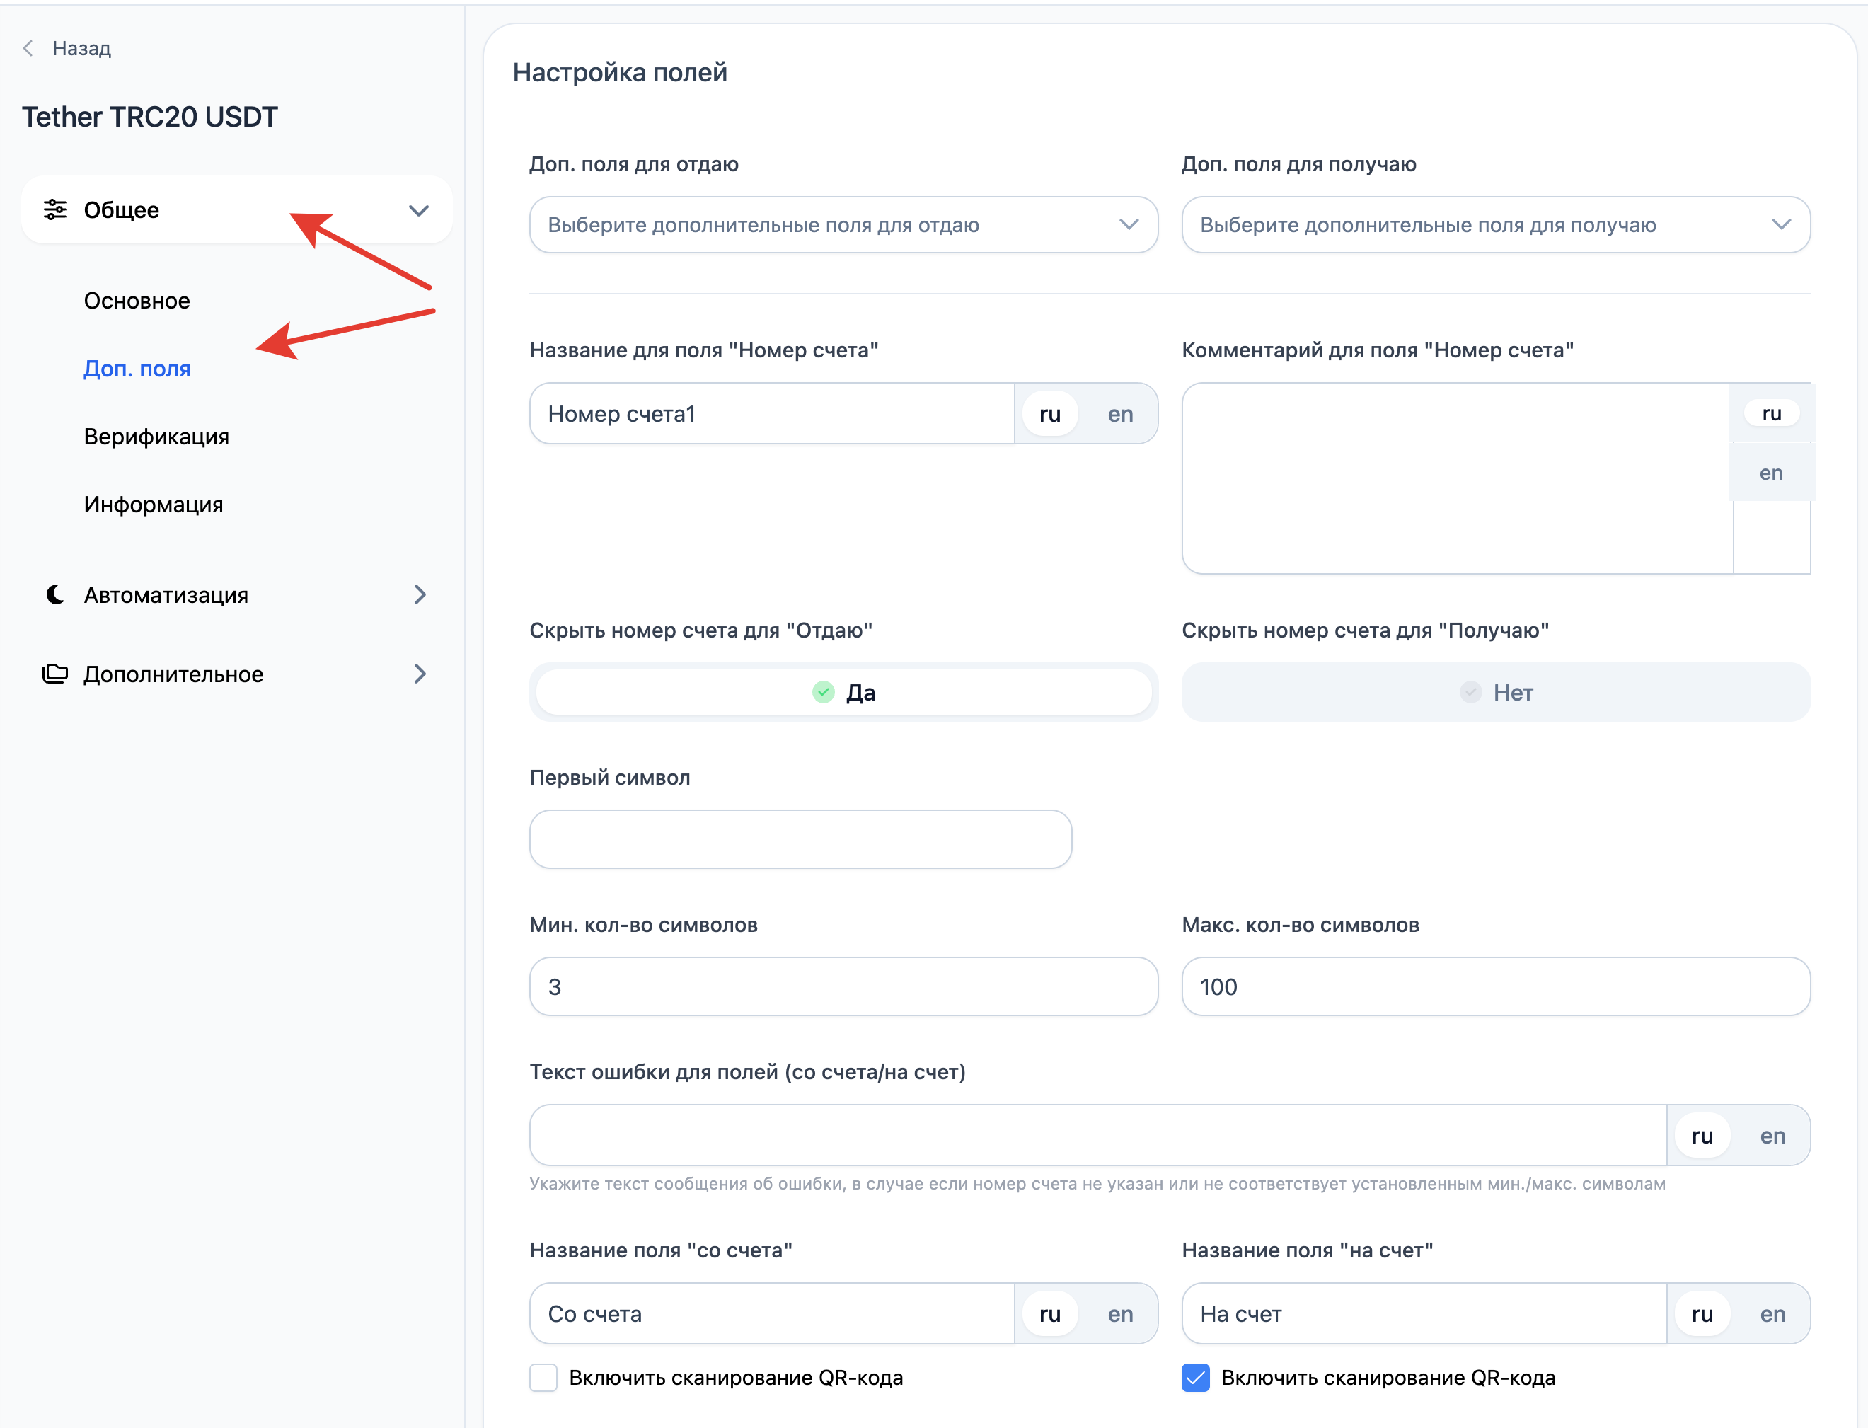Open the Доп. поля для получаю dropdown
This screenshot has height=1428, width=1868.
tap(1496, 224)
